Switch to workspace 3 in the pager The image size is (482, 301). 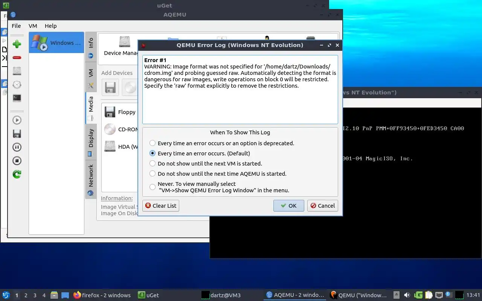click(x=35, y=295)
